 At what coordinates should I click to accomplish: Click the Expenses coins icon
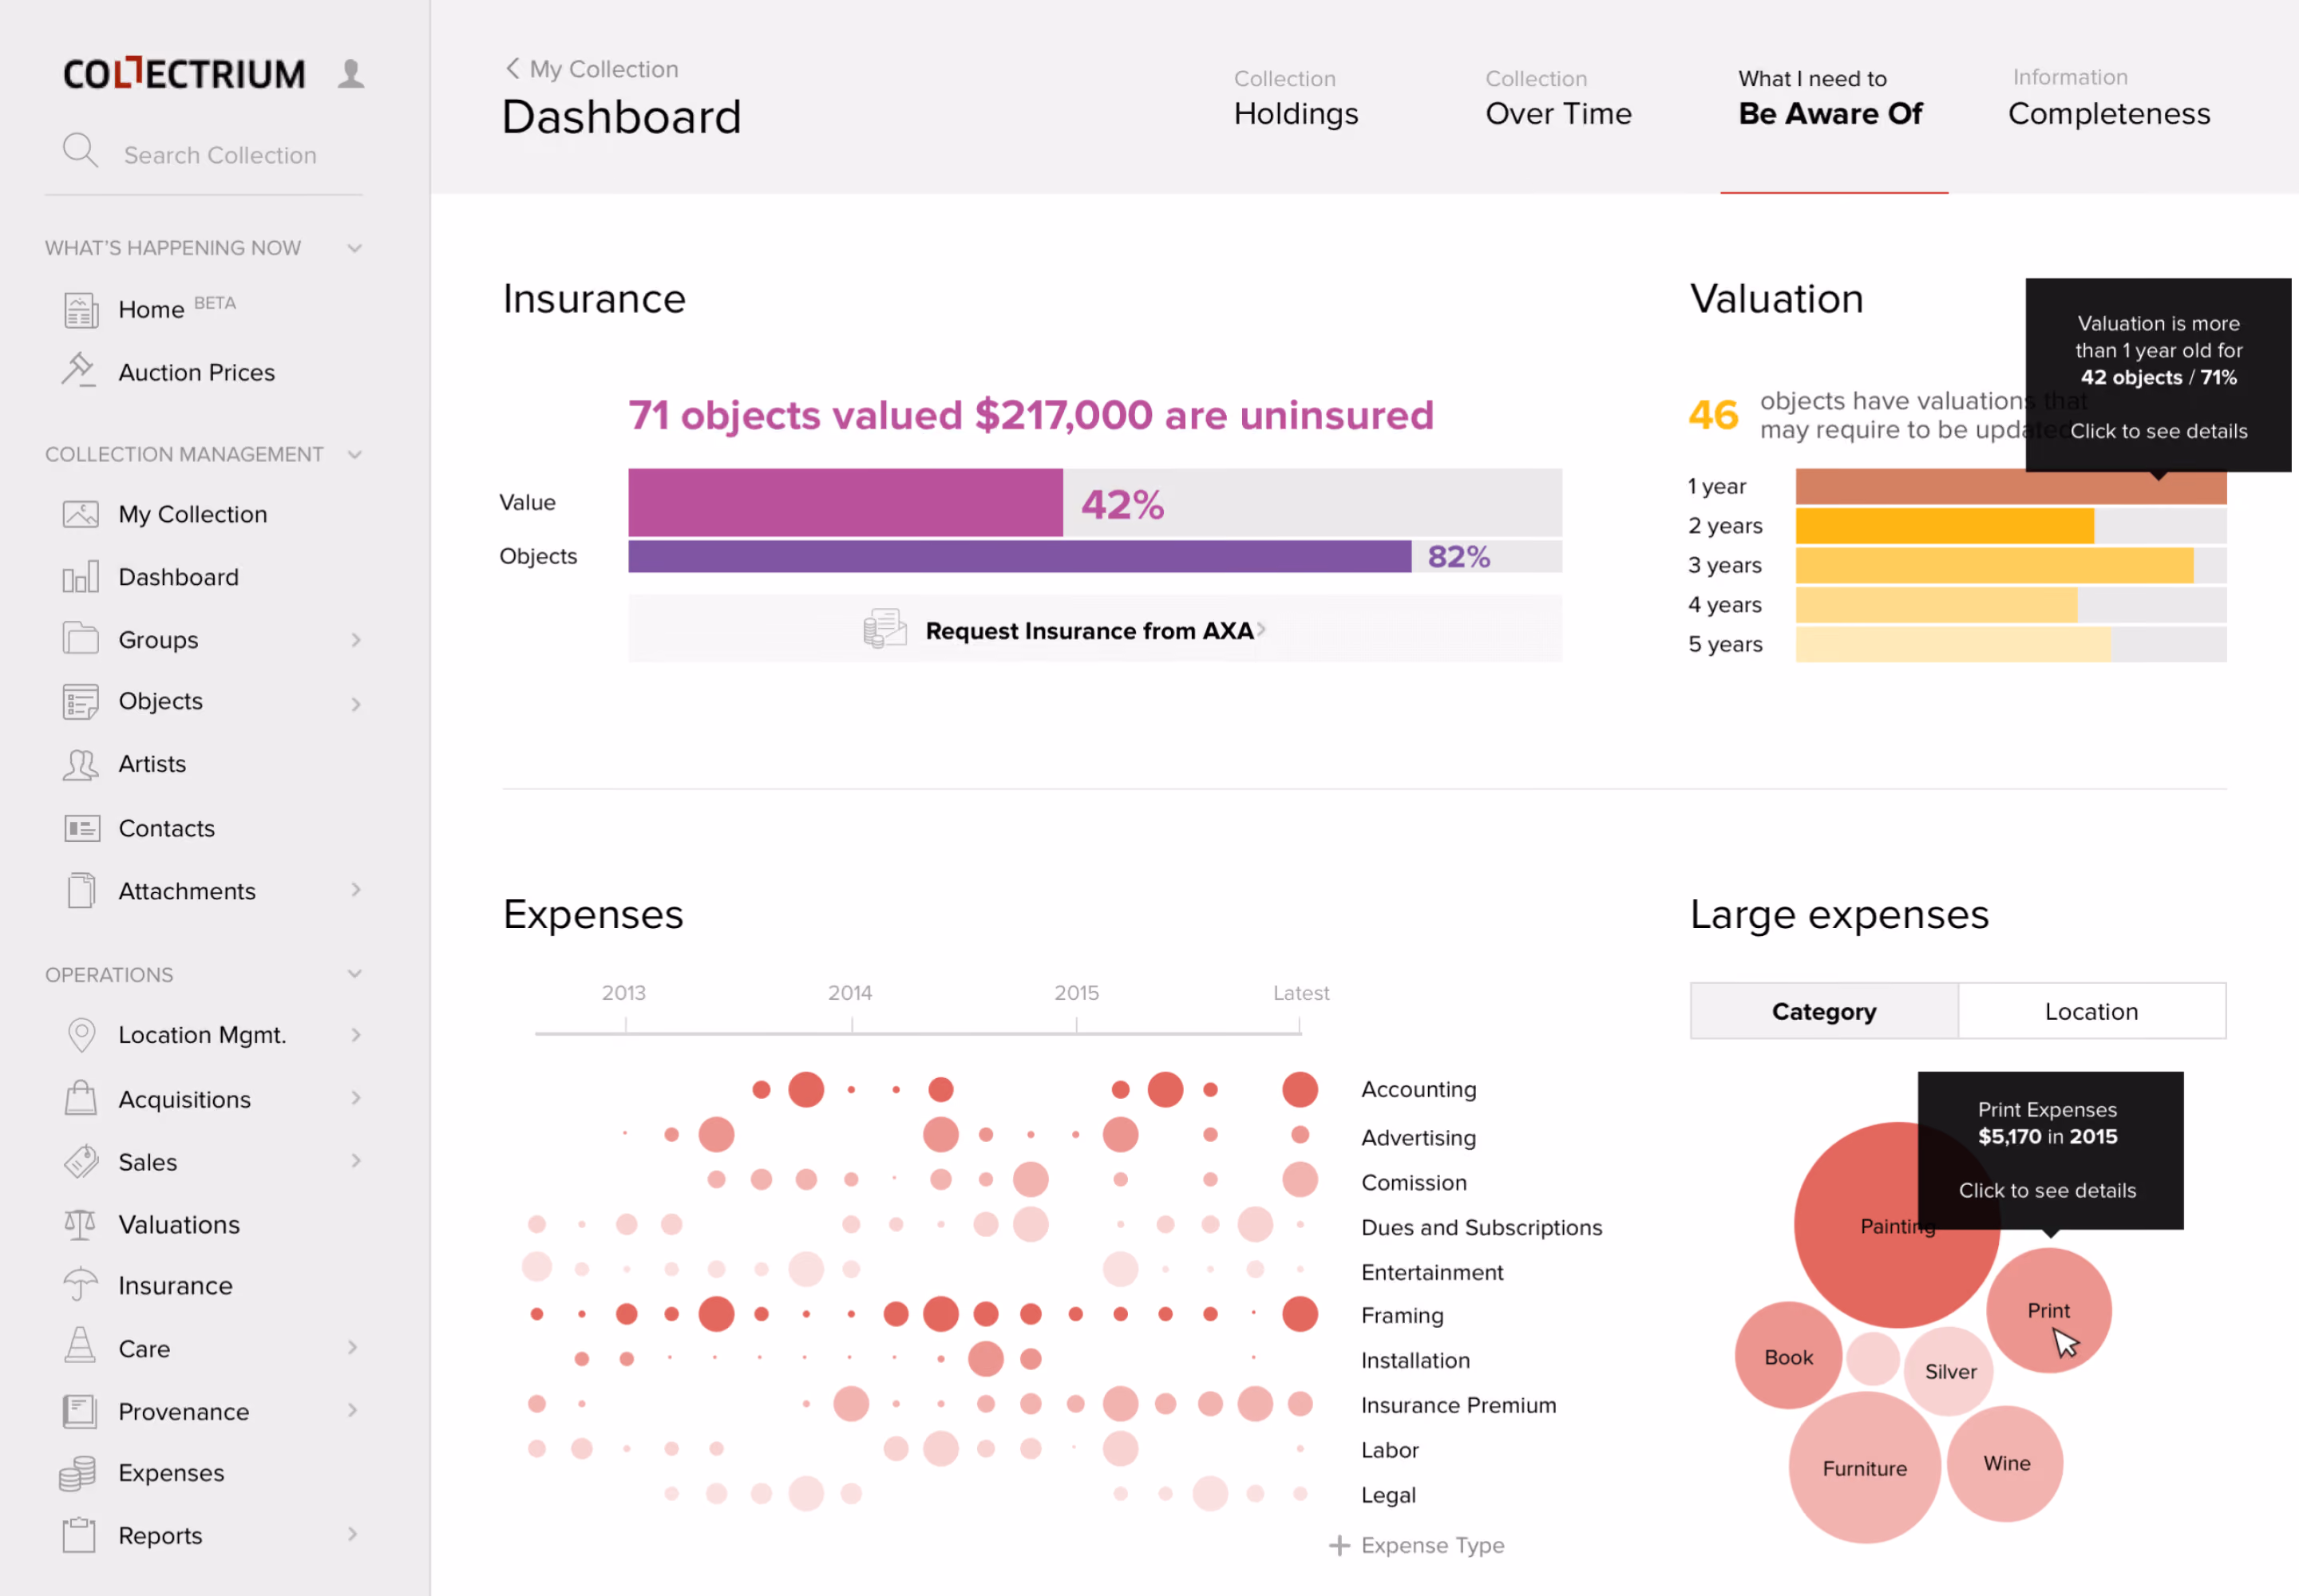click(78, 1473)
